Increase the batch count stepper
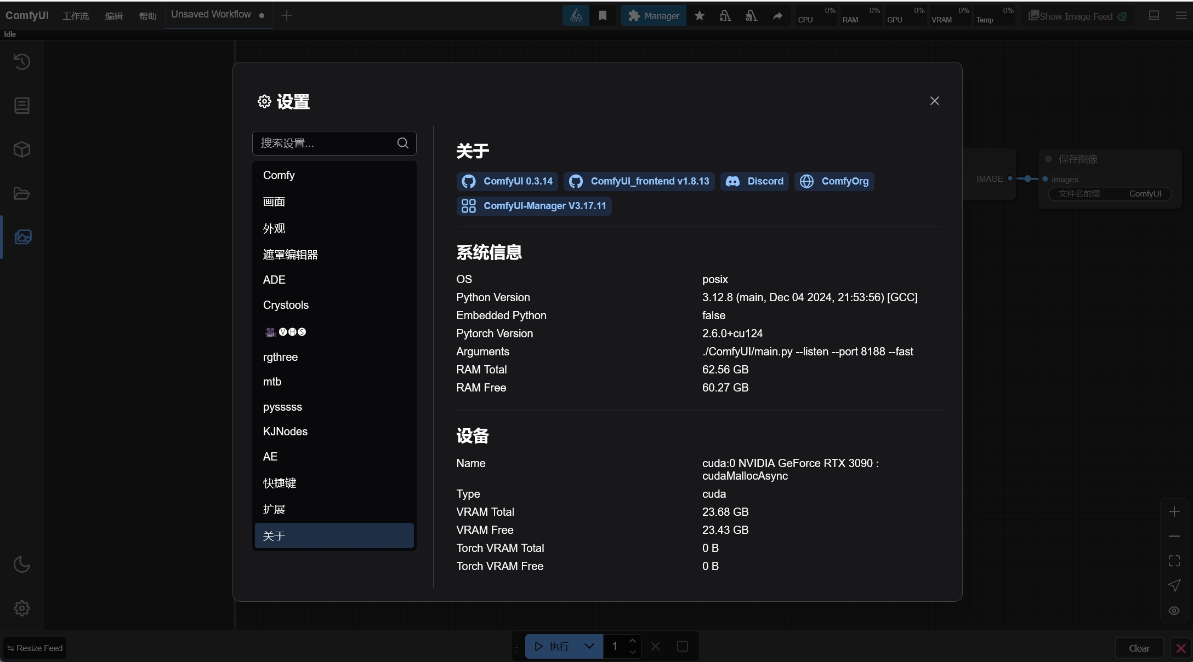Viewport: 1193px width, 662px height. point(633,641)
